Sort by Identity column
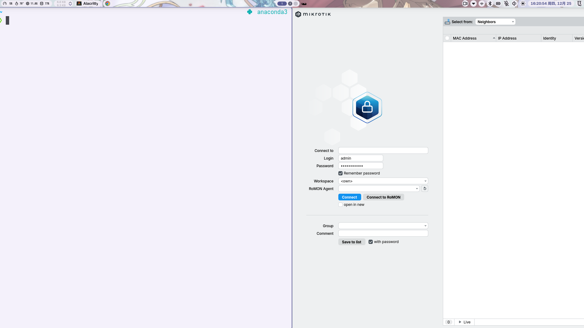This screenshot has width=584, height=328. coord(557,38)
